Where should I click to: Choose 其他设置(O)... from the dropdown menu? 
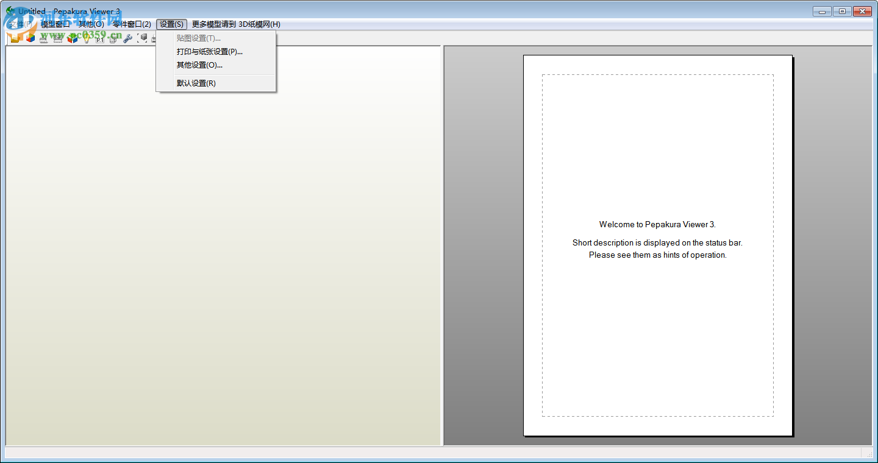click(x=216, y=65)
